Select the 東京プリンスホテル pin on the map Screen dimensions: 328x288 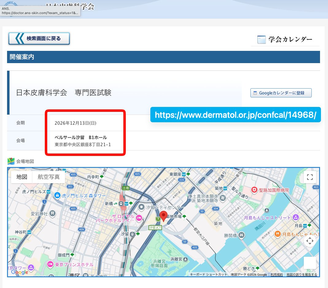click(x=50, y=264)
